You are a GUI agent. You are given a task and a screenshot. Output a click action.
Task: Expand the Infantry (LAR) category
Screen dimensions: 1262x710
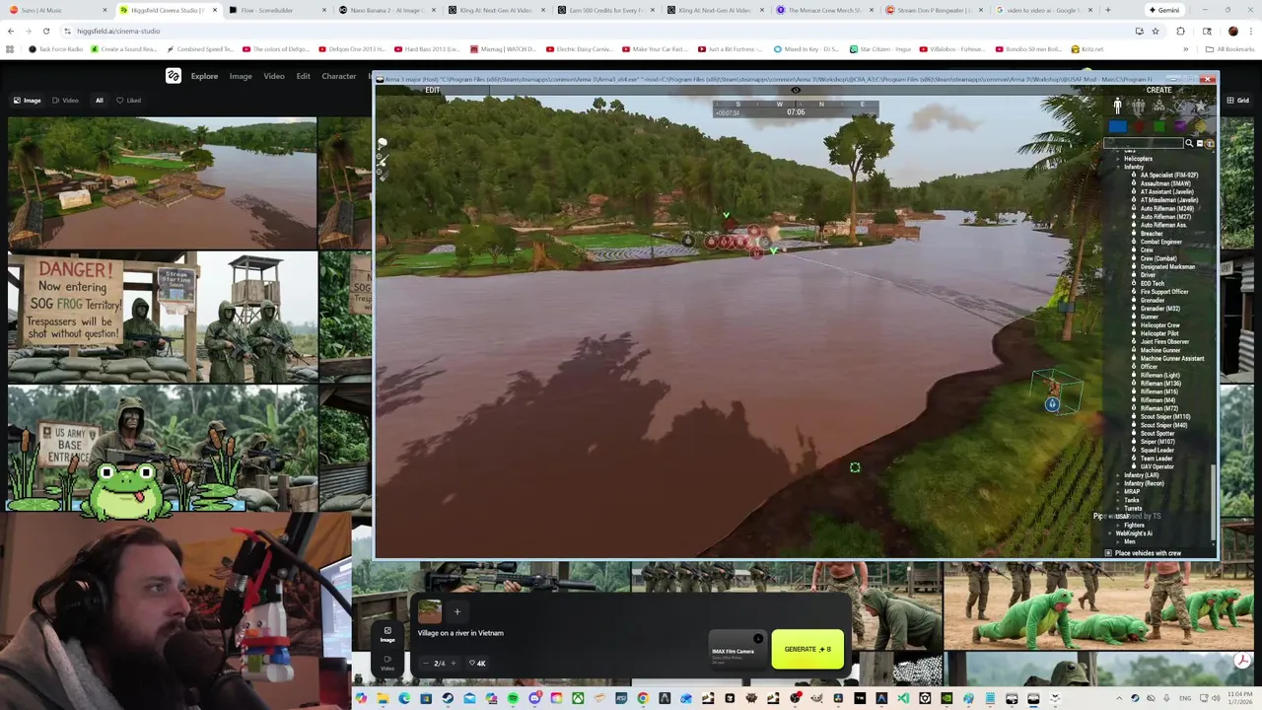[1118, 475]
